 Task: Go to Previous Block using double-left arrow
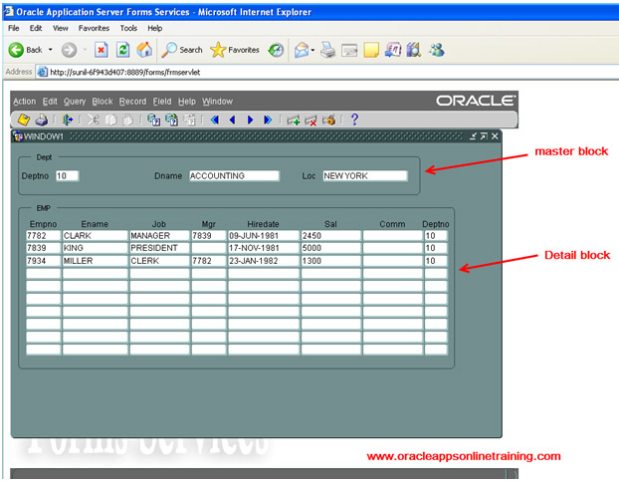(x=214, y=120)
